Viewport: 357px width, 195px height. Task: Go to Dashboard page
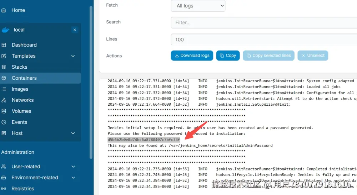[24, 45]
